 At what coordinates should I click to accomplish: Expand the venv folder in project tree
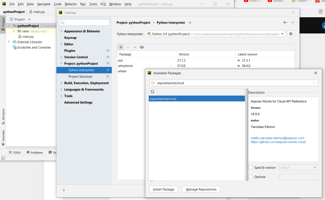click(x=14, y=31)
